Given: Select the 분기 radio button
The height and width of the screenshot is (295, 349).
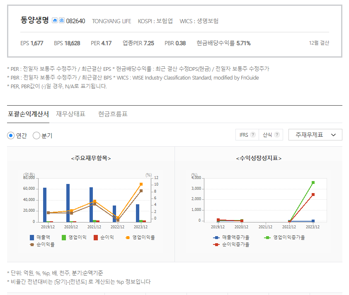Looking at the screenshot, I should (x=36, y=135).
